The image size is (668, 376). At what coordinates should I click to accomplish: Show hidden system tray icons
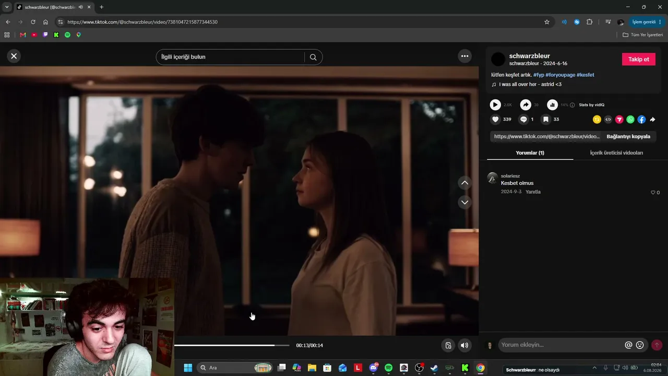pos(594,368)
